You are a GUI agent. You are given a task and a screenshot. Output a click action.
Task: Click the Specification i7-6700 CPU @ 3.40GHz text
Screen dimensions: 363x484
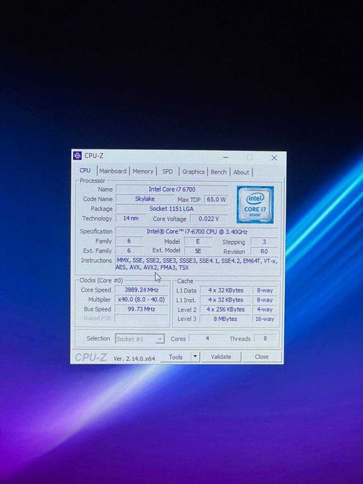(x=197, y=231)
